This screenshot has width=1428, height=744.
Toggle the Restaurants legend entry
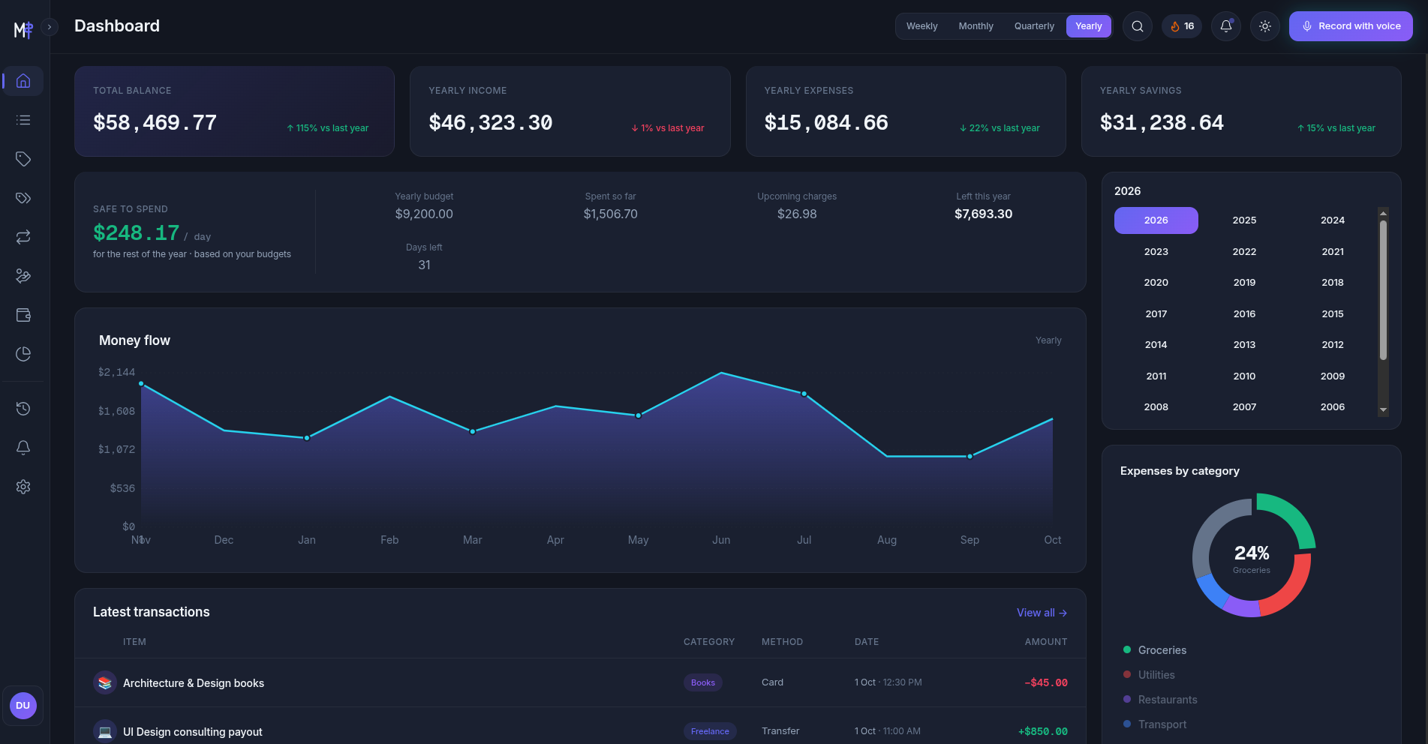[1160, 700]
